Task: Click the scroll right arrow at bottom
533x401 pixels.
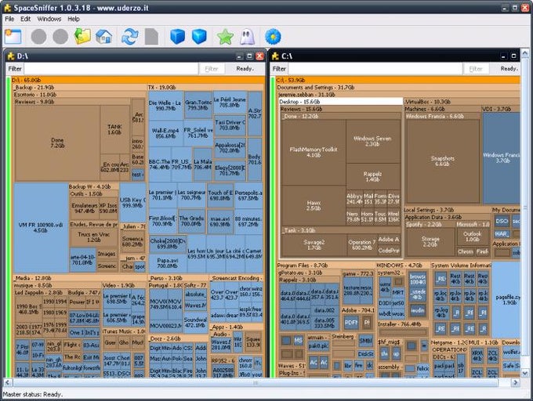Action: pos(516,383)
